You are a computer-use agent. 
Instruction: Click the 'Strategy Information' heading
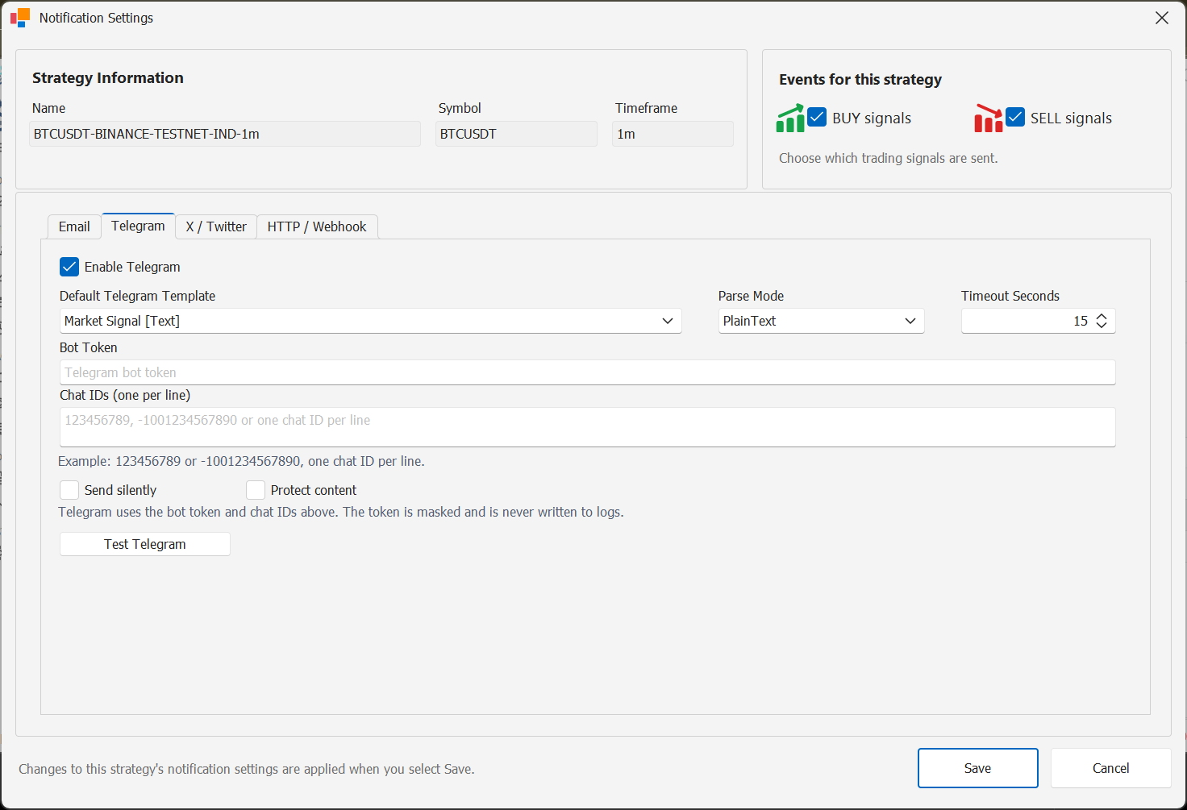(x=108, y=78)
